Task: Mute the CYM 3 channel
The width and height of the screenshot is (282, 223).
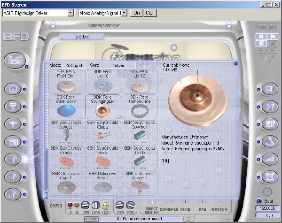Action: [x=77, y=205]
